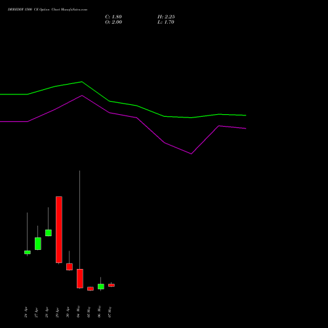Click the '05 May' date axis label
The height and width of the screenshot is (328, 328).
(89, 312)
